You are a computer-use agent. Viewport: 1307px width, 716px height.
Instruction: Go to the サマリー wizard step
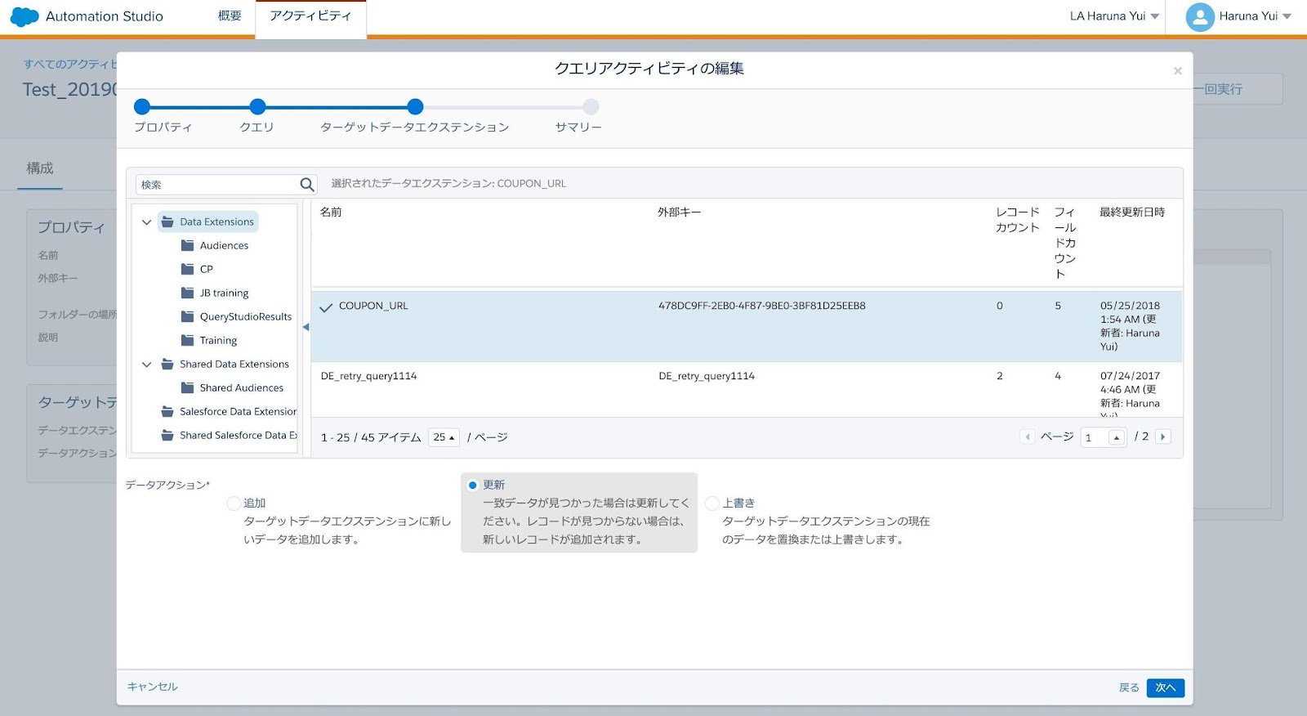578,128
